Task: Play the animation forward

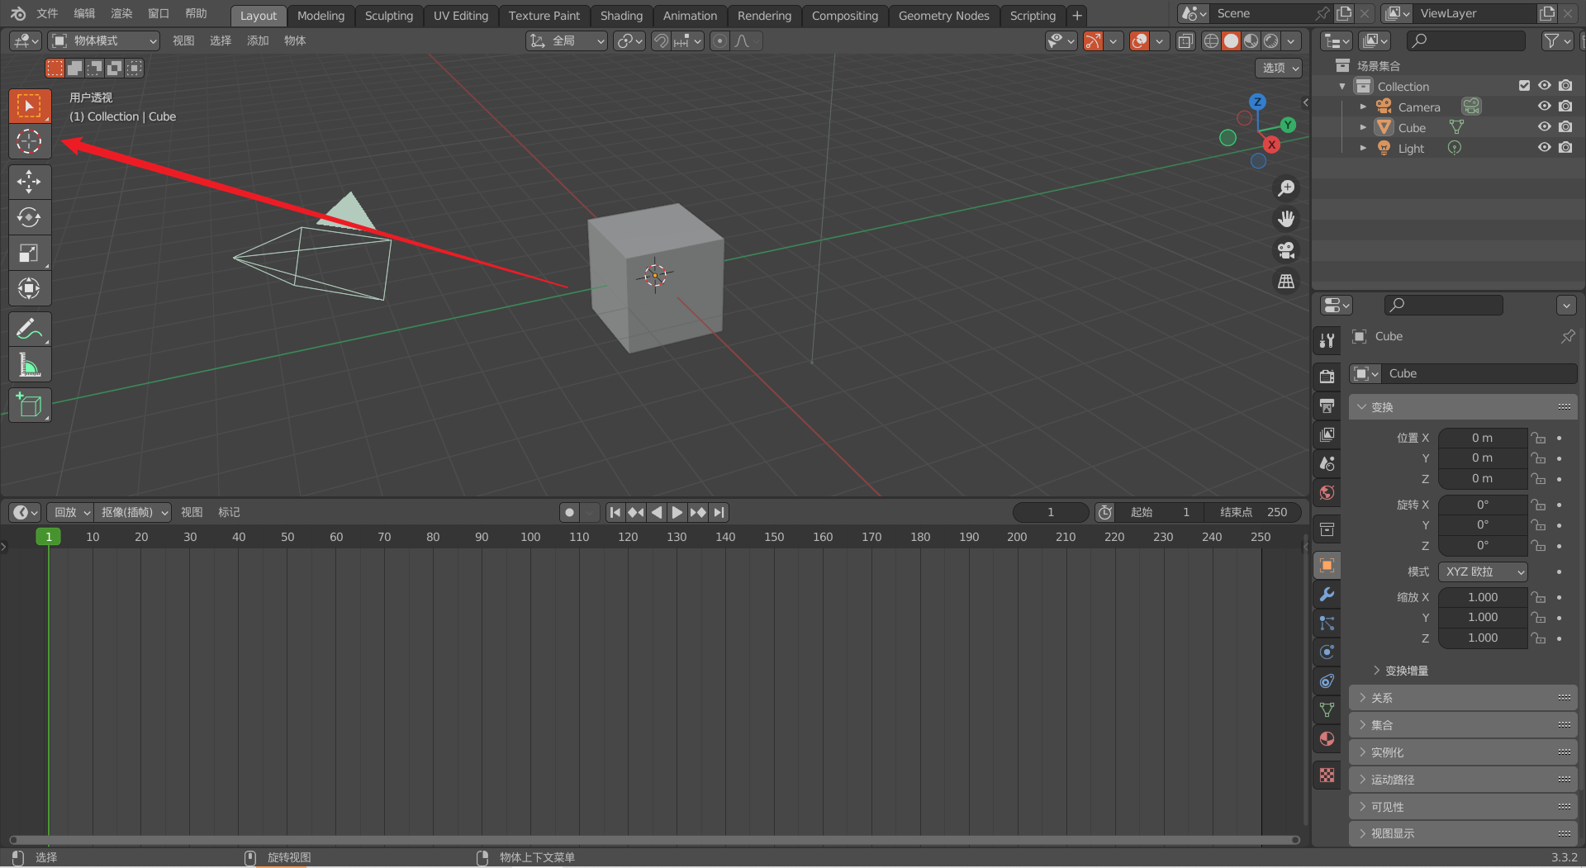Action: click(x=677, y=512)
